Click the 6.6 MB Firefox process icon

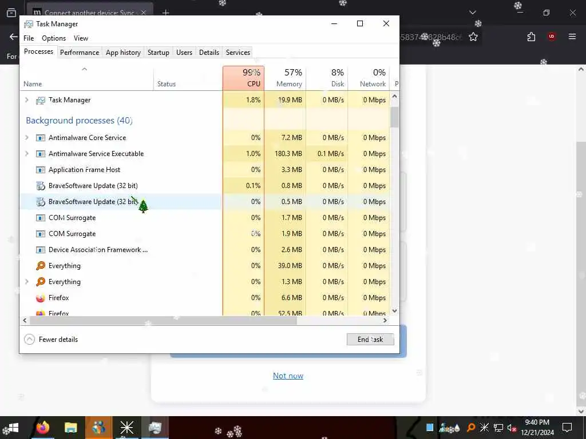(x=41, y=298)
